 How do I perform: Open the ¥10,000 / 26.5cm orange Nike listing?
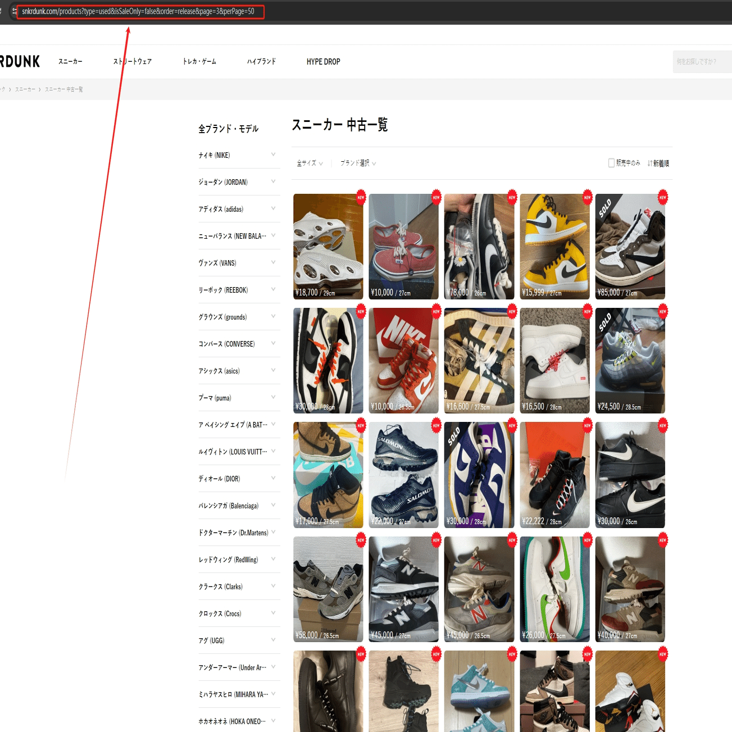click(x=403, y=361)
